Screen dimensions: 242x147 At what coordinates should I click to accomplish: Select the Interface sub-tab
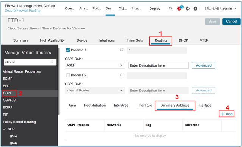click(x=205, y=105)
